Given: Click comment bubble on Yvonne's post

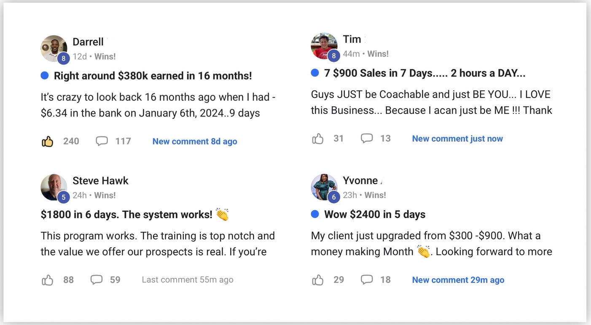Looking at the screenshot, I should pyautogui.click(x=367, y=280).
